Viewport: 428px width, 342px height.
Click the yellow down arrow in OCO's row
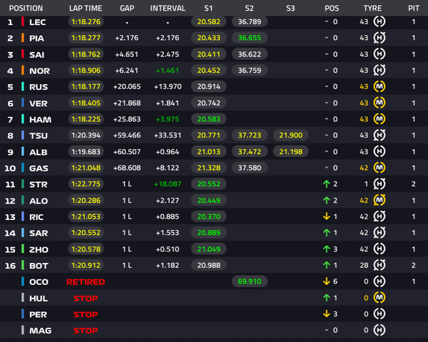[327, 281]
